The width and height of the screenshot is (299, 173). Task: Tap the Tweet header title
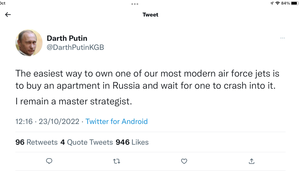point(150,15)
